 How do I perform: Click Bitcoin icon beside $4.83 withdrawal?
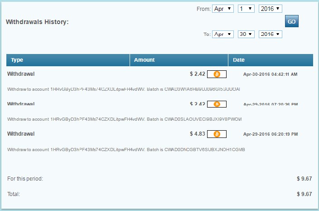pyautogui.click(x=217, y=134)
